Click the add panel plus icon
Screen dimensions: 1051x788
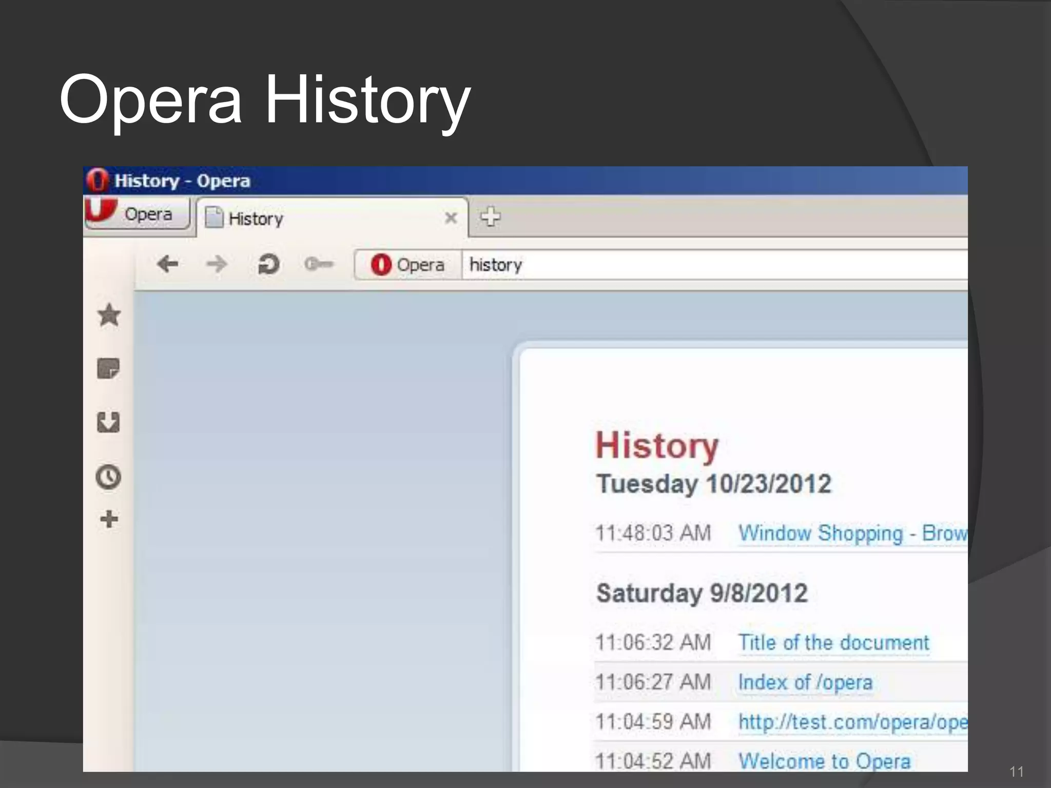tap(109, 519)
